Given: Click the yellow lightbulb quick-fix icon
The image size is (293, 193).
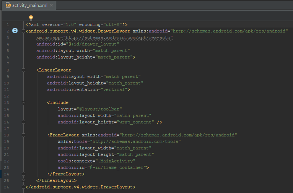Looking at the screenshot, I should 31,18.
